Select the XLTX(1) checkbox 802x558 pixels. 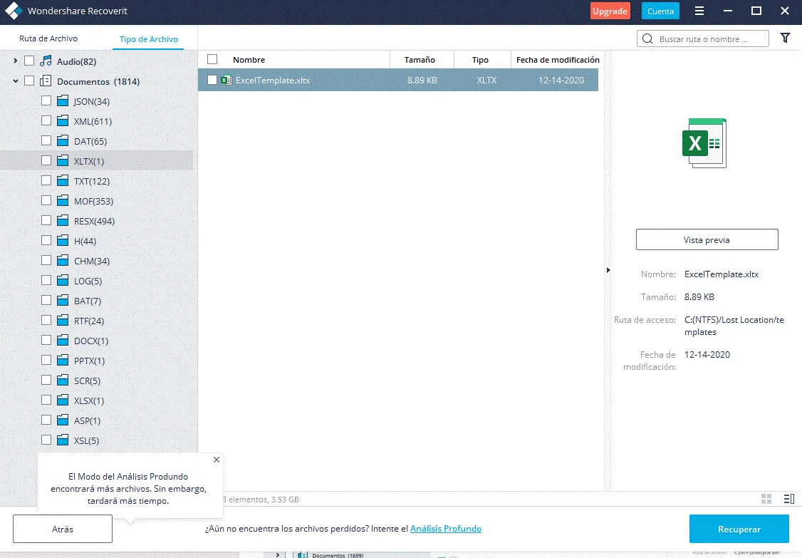point(46,160)
